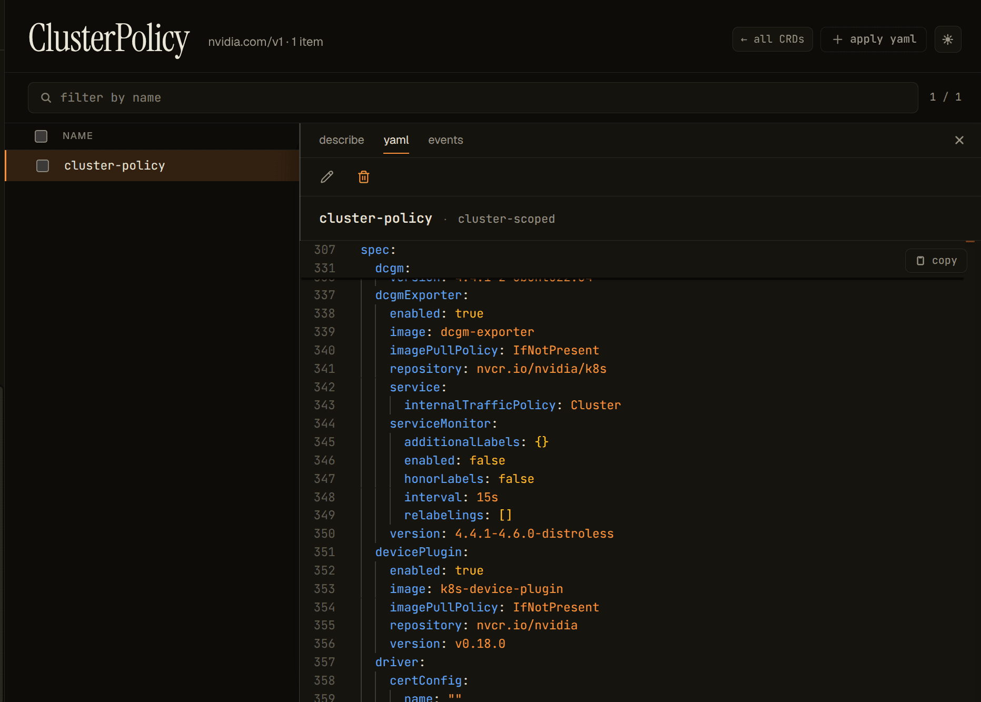
Task: Click the search magnifier icon
Action: tap(46, 98)
